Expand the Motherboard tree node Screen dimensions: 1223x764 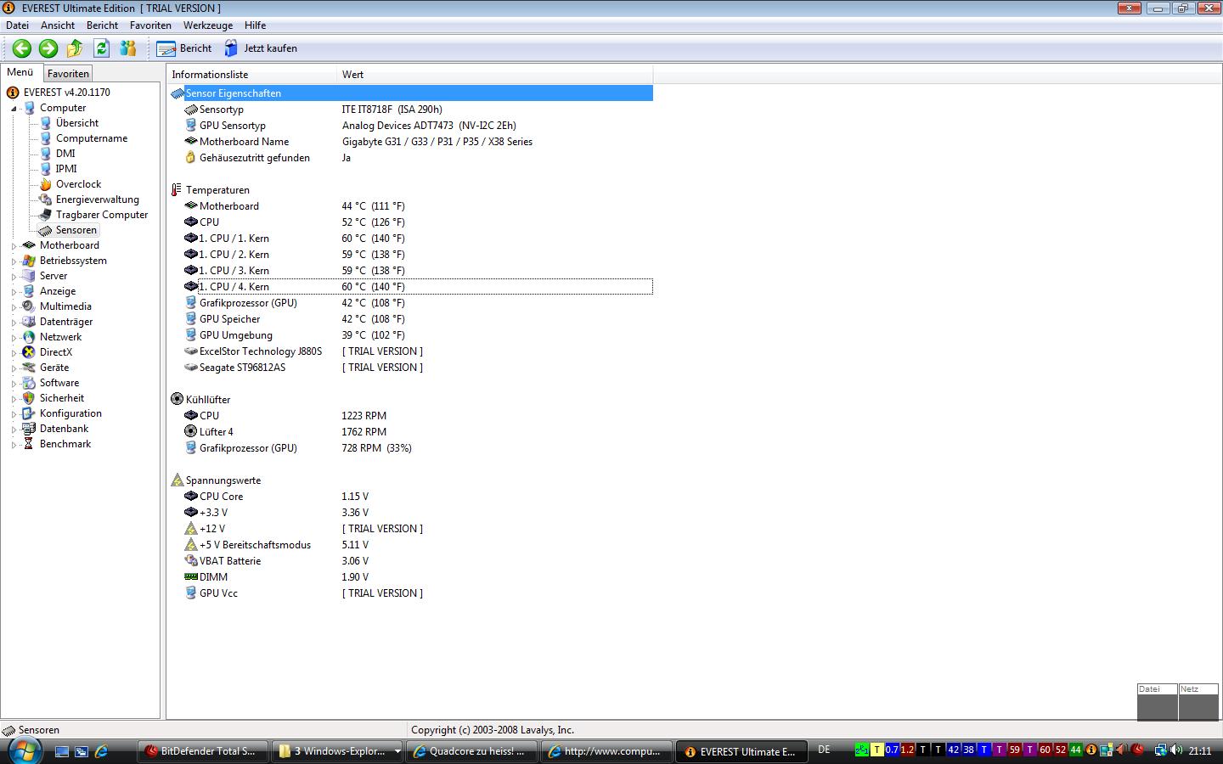pyautogui.click(x=14, y=246)
